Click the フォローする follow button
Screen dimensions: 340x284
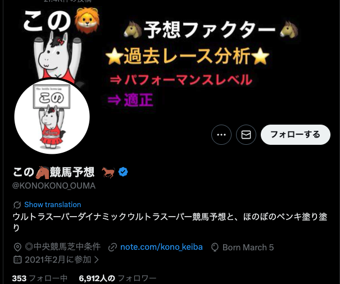point(296,135)
